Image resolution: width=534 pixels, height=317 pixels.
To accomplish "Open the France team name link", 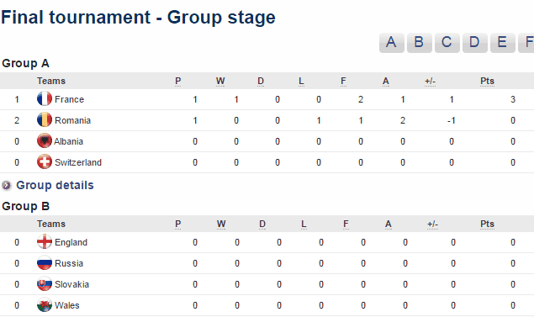I will [69, 99].
